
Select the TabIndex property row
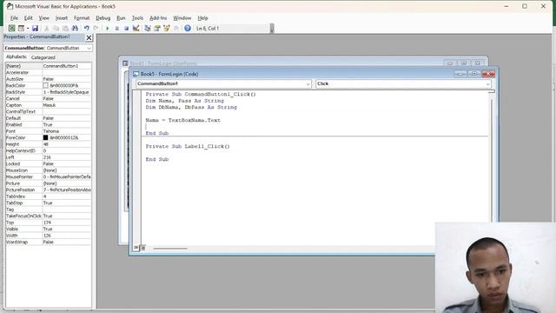tap(48, 196)
